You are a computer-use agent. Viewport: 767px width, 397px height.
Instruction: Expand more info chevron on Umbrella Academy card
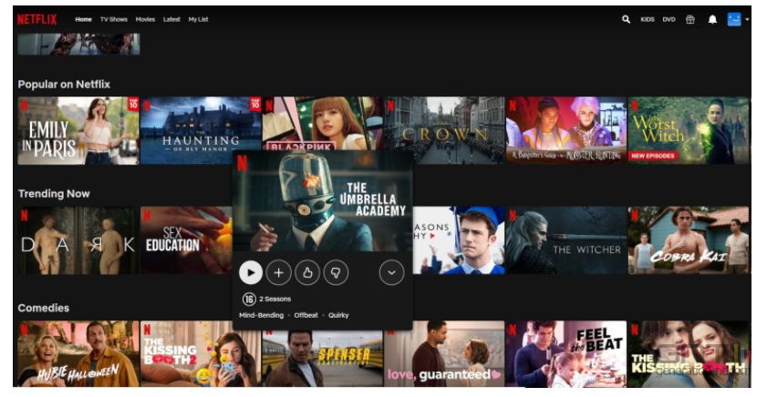(391, 272)
